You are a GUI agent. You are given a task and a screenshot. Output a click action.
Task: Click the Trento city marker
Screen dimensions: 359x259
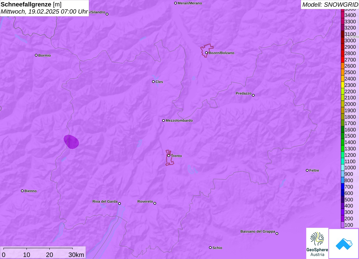(169, 156)
